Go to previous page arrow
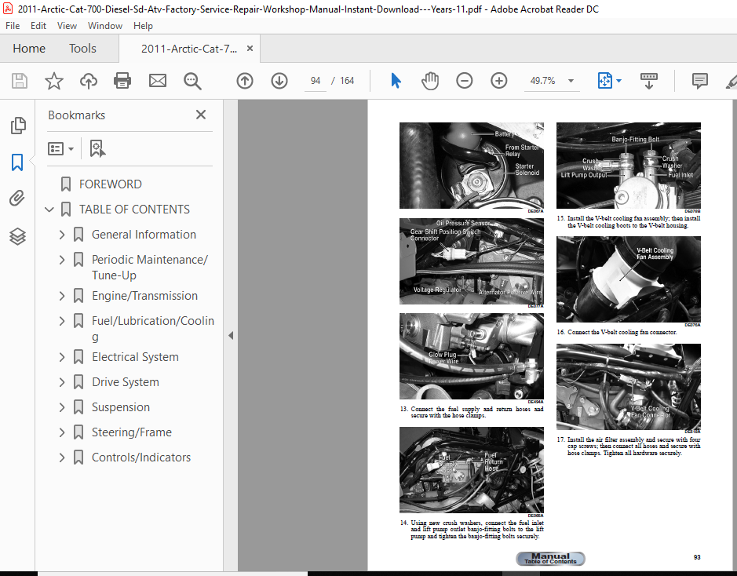This screenshot has height=576, width=737. click(x=244, y=81)
